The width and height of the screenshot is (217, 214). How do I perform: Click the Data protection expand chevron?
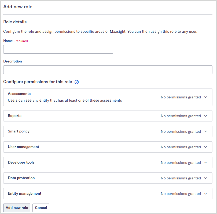[205, 178]
